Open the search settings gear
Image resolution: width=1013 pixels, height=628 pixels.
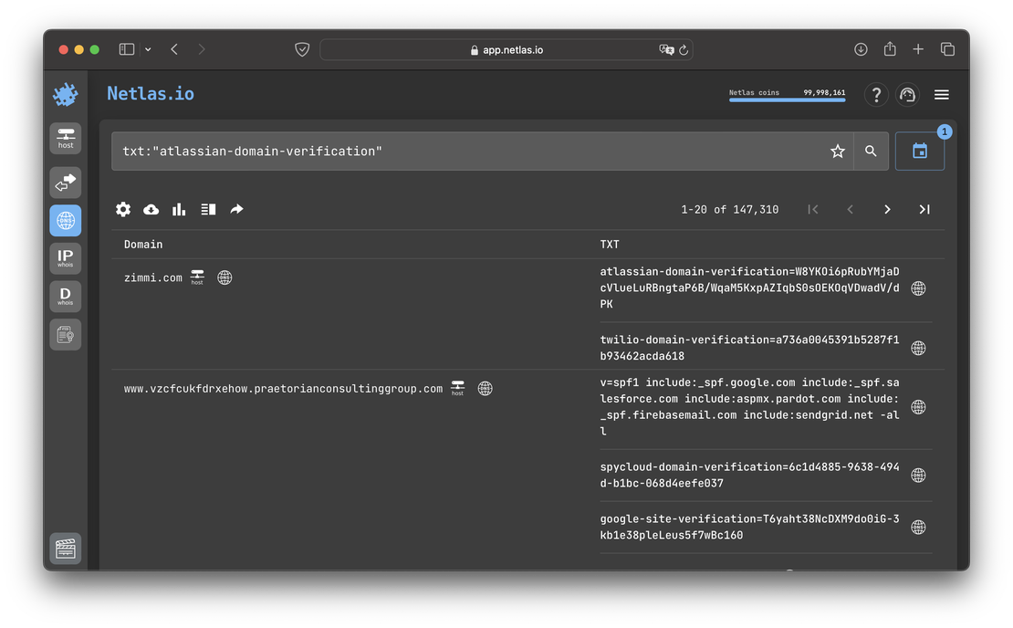click(123, 209)
